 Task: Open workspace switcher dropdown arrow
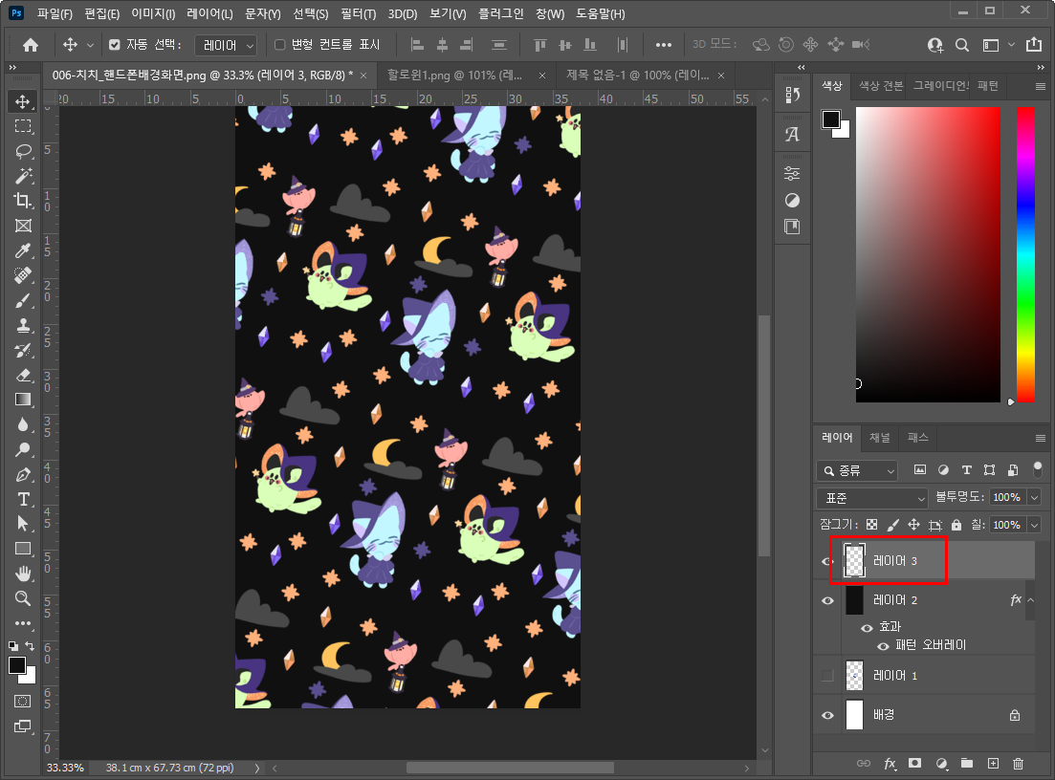[x=1011, y=45]
